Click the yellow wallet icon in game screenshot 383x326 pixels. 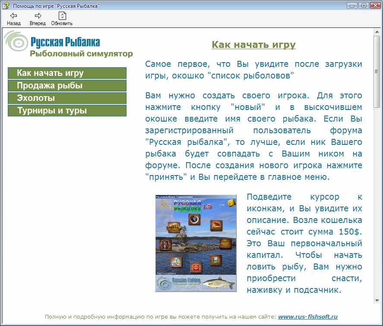[x=231, y=202]
